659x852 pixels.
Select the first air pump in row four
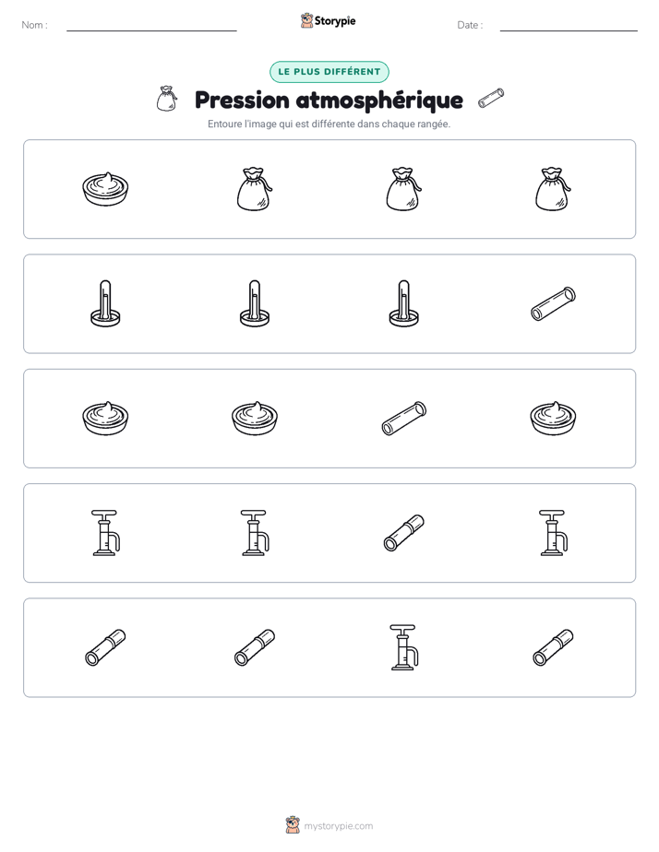pos(105,533)
